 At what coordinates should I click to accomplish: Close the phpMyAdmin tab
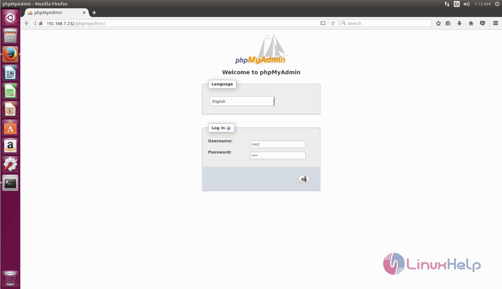coord(84,13)
